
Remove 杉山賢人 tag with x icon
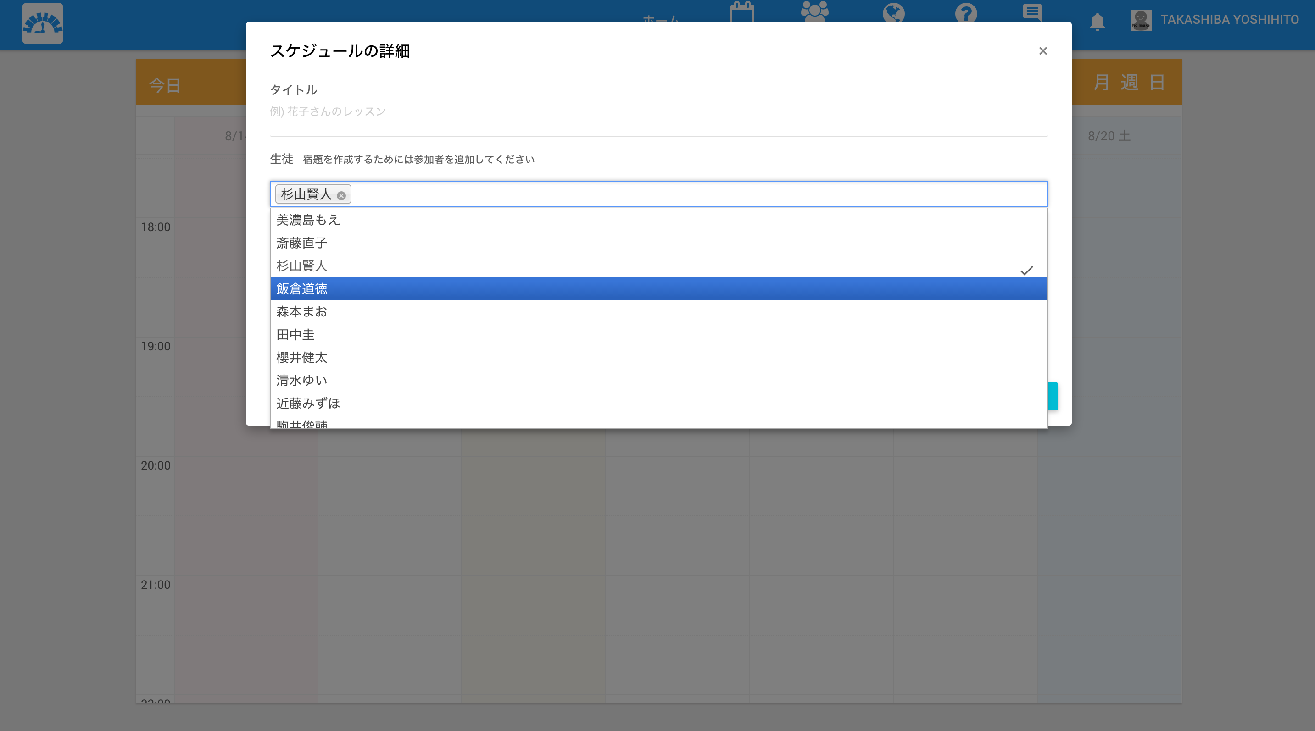pos(341,195)
